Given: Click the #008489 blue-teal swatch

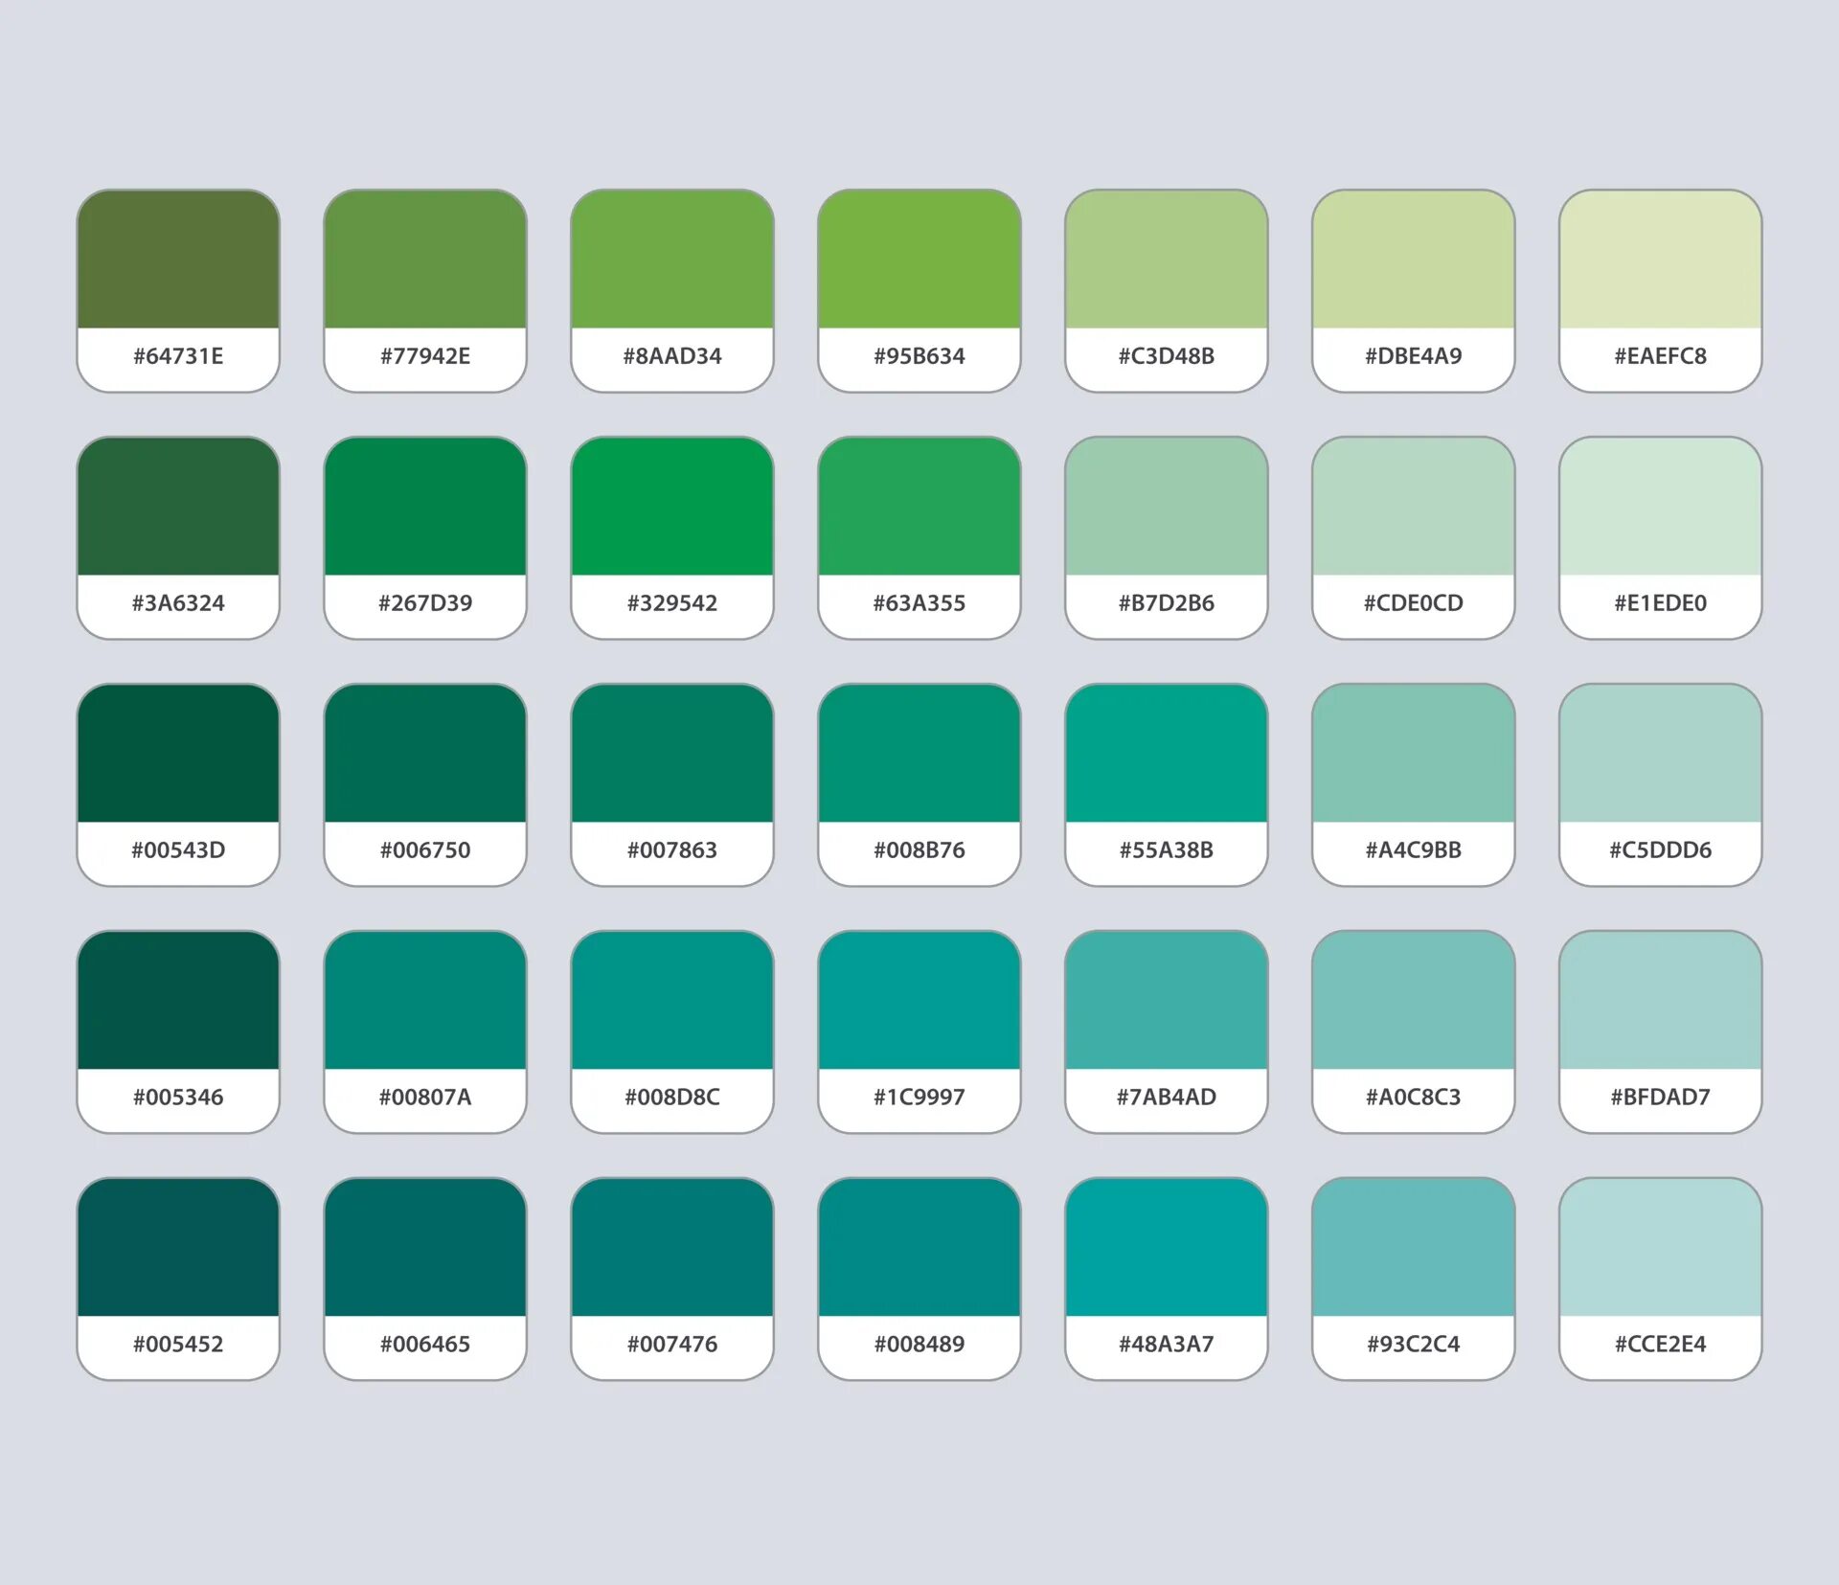Looking at the screenshot, I should click(x=919, y=1248).
